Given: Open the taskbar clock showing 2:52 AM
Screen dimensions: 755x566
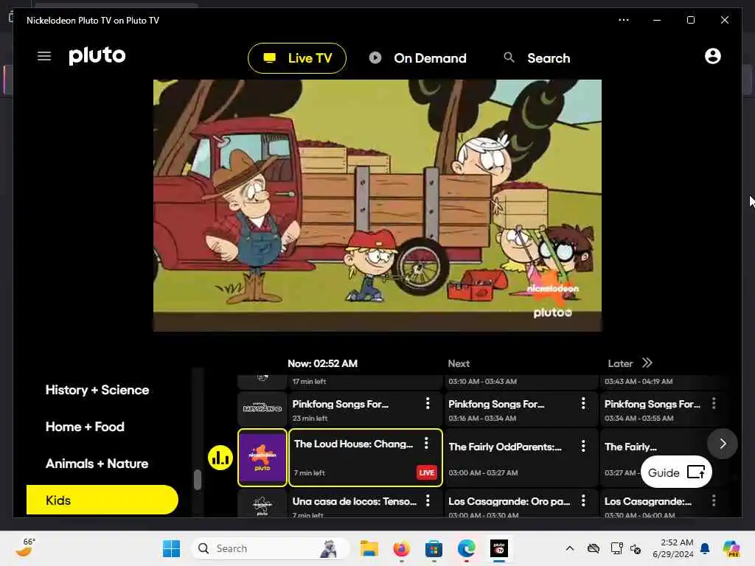Looking at the screenshot, I should tap(673, 548).
